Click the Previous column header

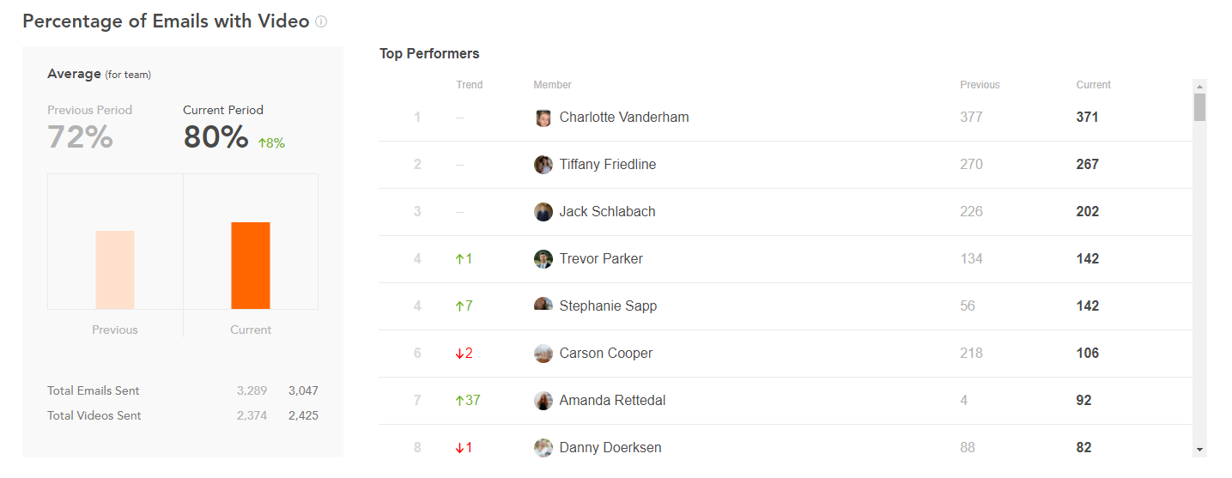[x=980, y=85]
